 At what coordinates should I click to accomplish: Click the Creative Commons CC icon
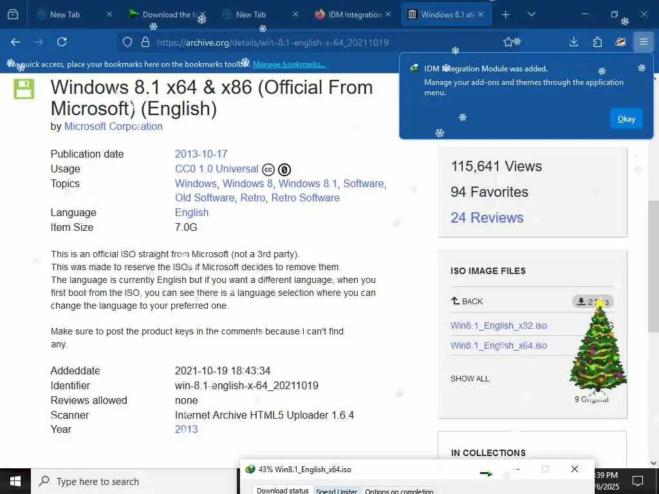[x=268, y=170]
